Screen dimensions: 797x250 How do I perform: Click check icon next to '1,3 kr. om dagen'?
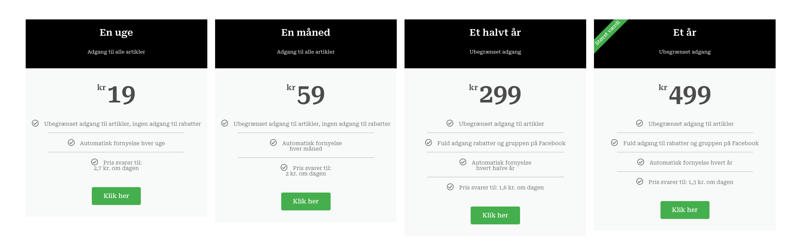639,182
